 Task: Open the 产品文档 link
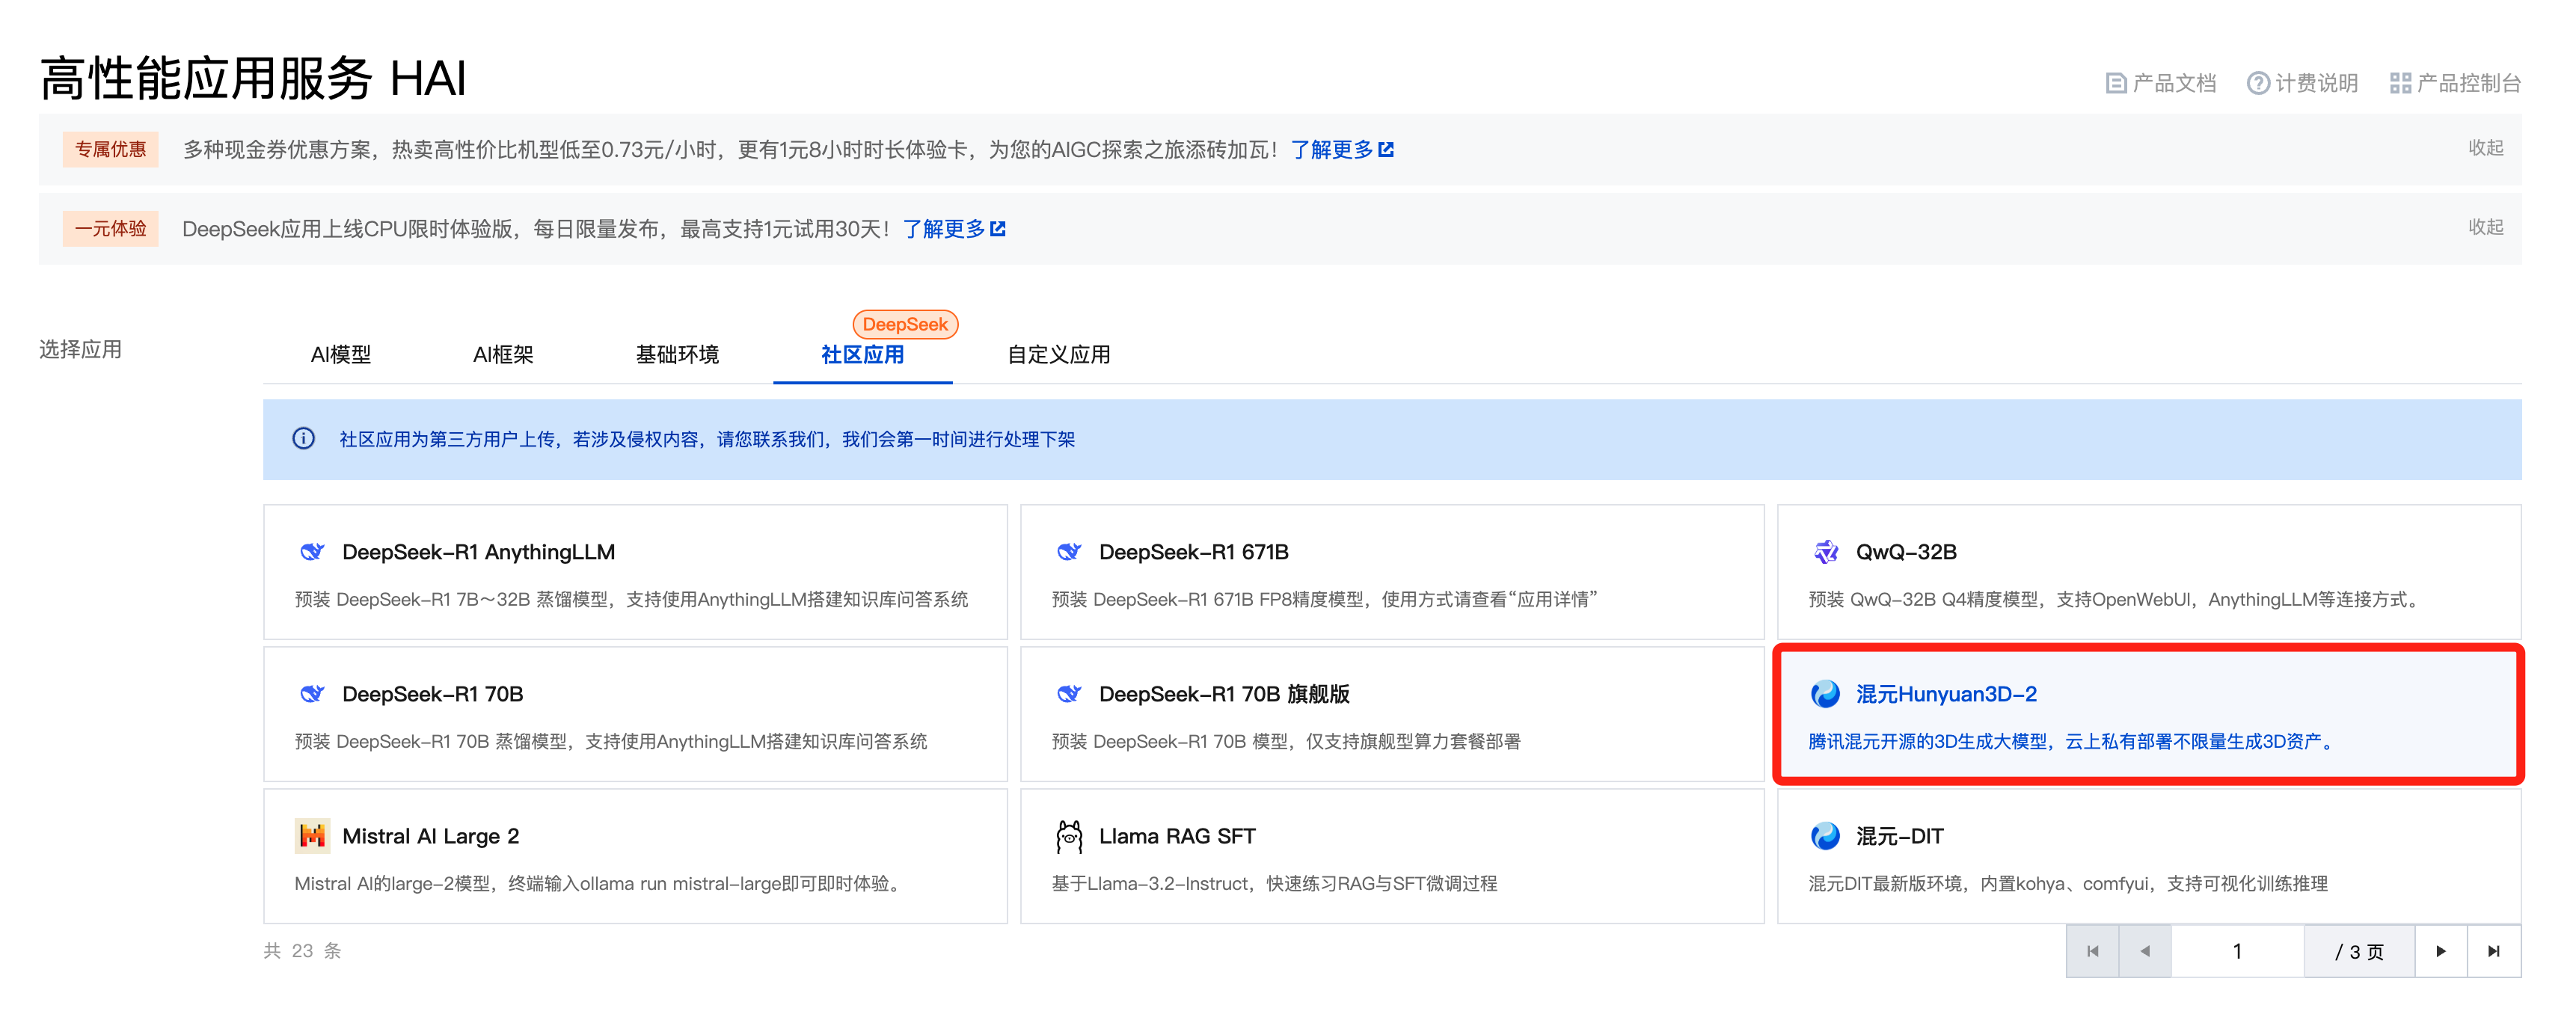click(x=2161, y=83)
